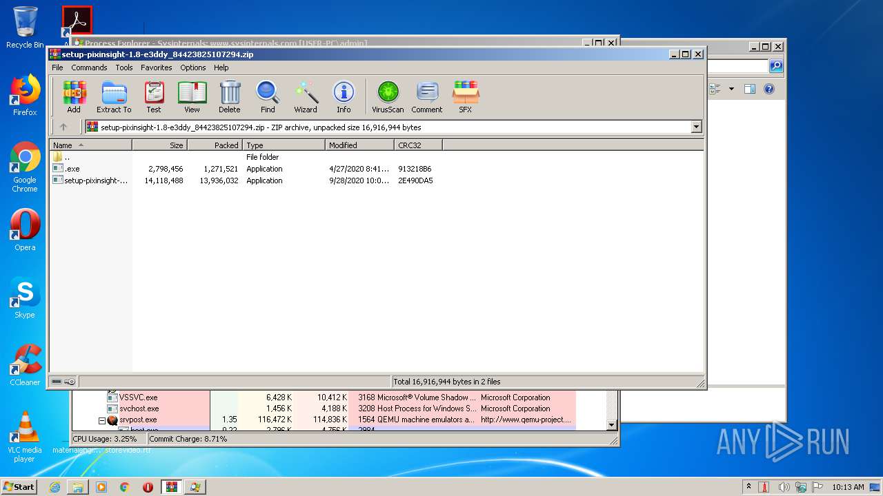
Task: Sort files by Packed column
Action: coord(215,145)
